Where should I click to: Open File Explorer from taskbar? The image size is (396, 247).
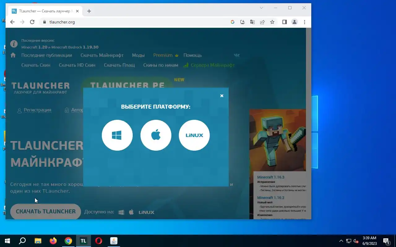[x=38, y=241]
